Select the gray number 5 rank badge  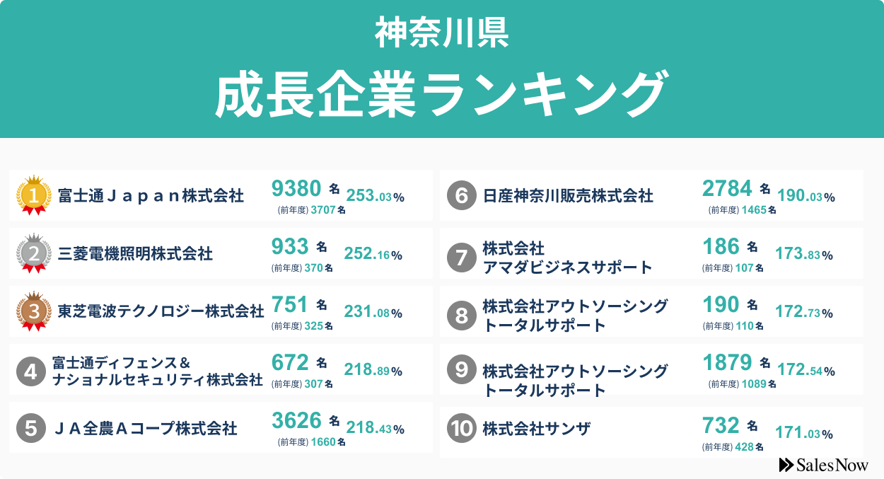click(30, 427)
